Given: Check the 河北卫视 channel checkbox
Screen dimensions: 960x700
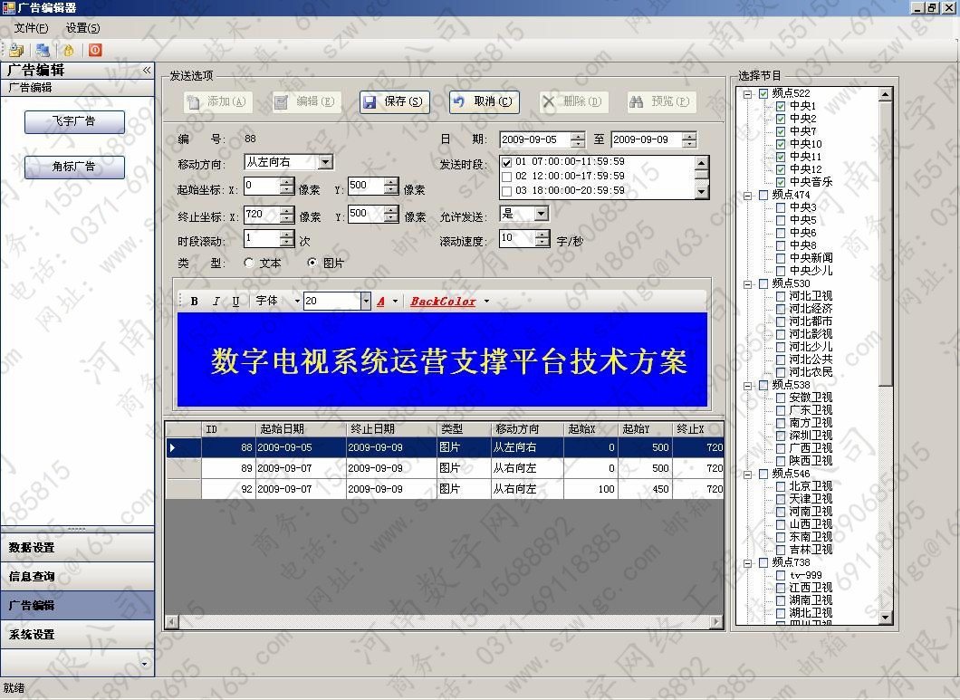Looking at the screenshot, I should click(x=781, y=296).
